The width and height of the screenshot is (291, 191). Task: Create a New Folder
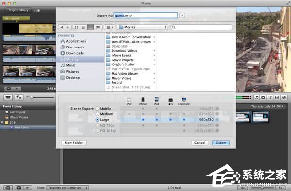[74, 143]
